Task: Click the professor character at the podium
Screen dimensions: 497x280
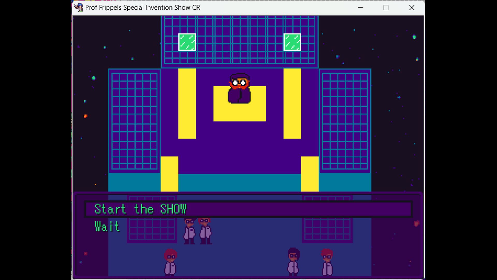Action: pyautogui.click(x=239, y=88)
